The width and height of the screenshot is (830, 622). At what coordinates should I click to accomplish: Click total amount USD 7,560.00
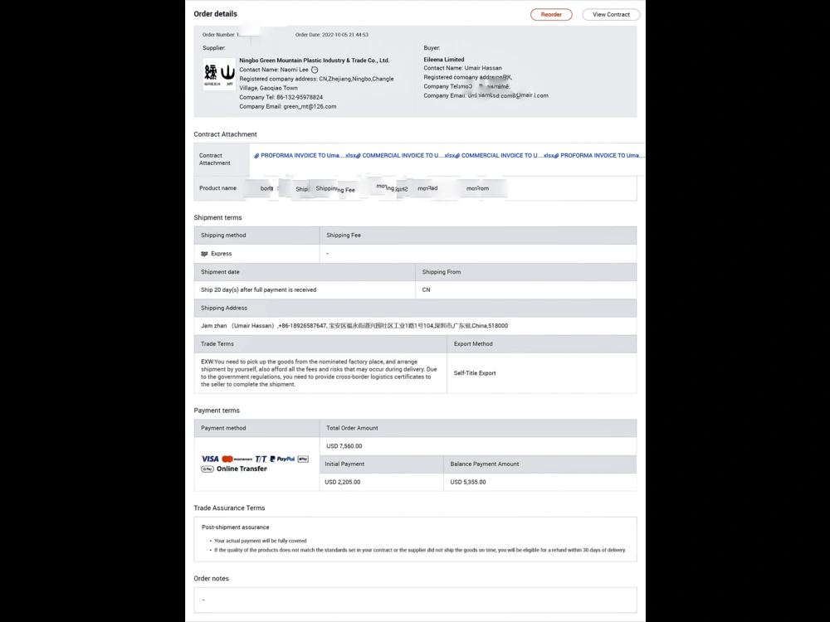pyautogui.click(x=344, y=446)
